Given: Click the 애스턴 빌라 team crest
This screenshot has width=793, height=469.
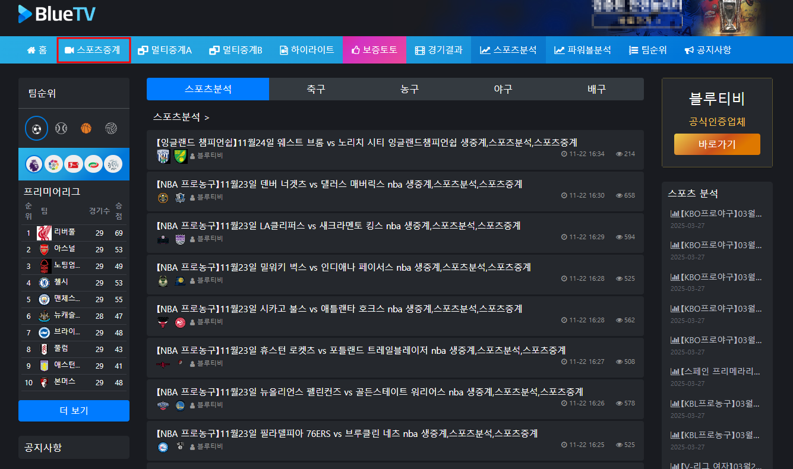Looking at the screenshot, I should 45,366.
